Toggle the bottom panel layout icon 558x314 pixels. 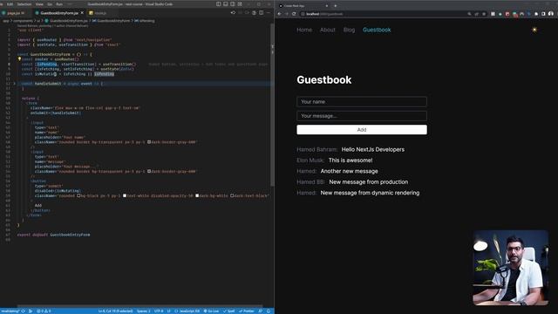pyautogui.click(x=225, y=3)
